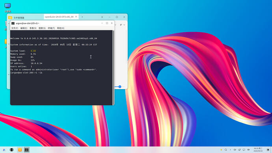The height and width of the screenshot is (153, 272).
Task: Click the 文件管理器 title text
Action: (x=19, y=18)
